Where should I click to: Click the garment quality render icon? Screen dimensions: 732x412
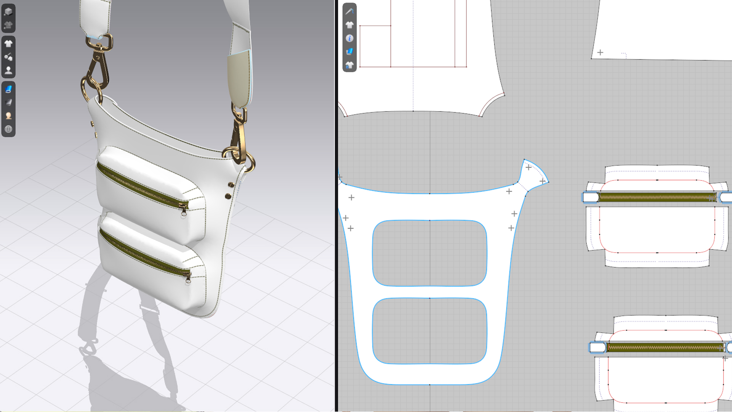click(x=8, y=25)
